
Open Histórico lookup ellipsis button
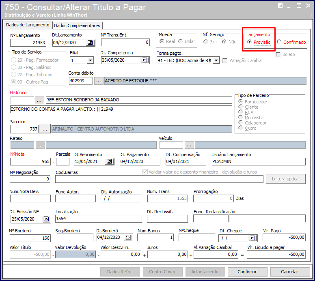pyautogui.click(x=39, y=100)
